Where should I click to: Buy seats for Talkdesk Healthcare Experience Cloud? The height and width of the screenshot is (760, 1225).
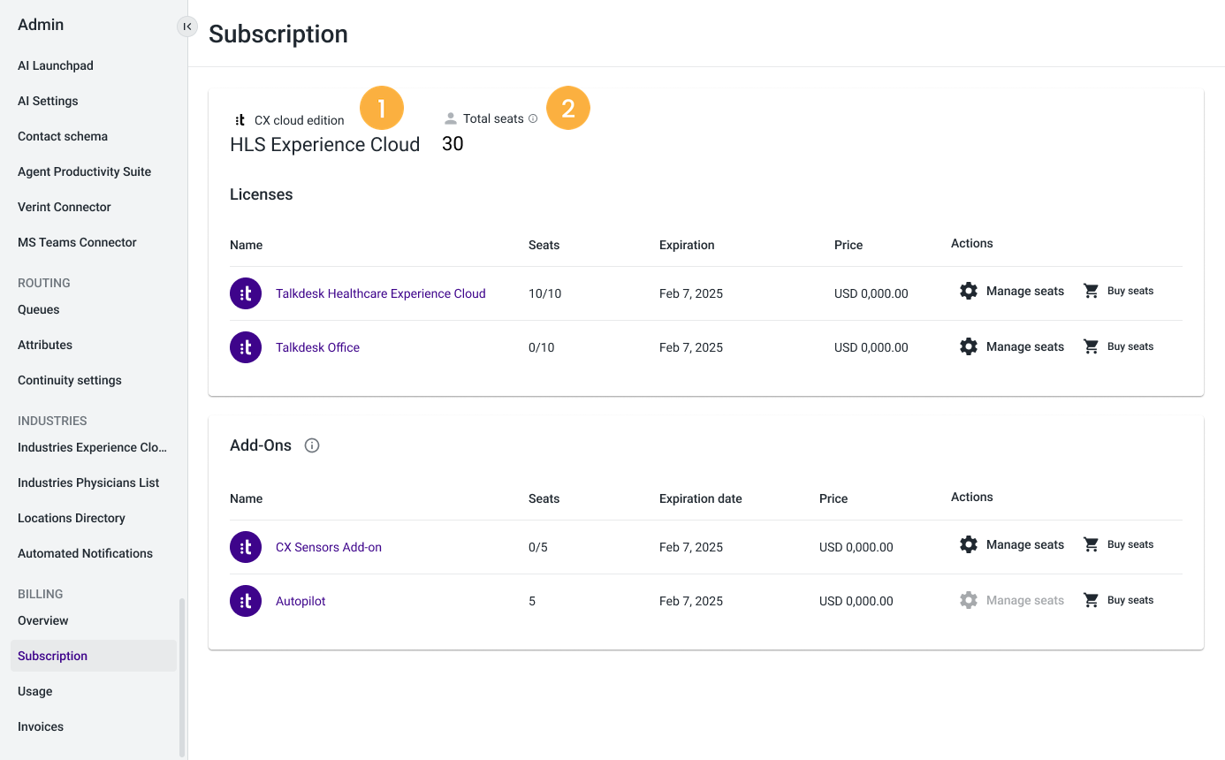(x=1130, y=291)
